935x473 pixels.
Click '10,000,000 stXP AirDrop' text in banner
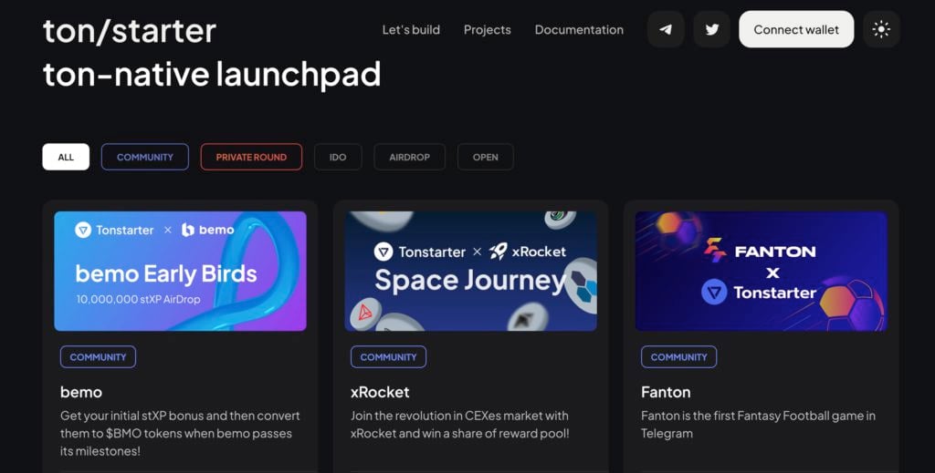point(139,299)
